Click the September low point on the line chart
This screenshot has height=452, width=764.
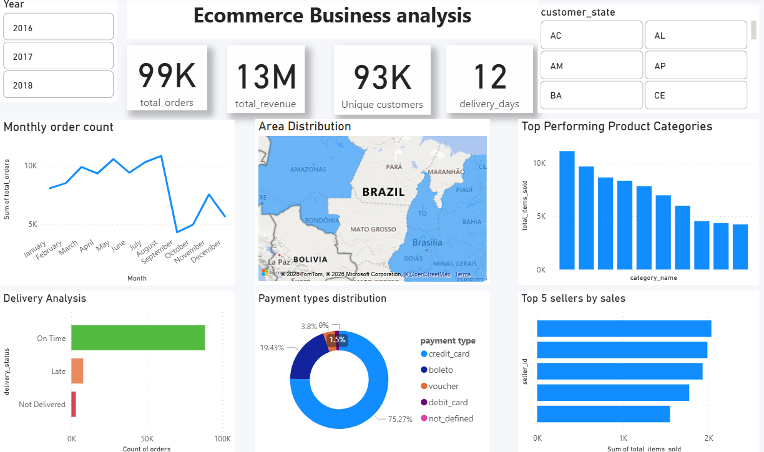177,232
